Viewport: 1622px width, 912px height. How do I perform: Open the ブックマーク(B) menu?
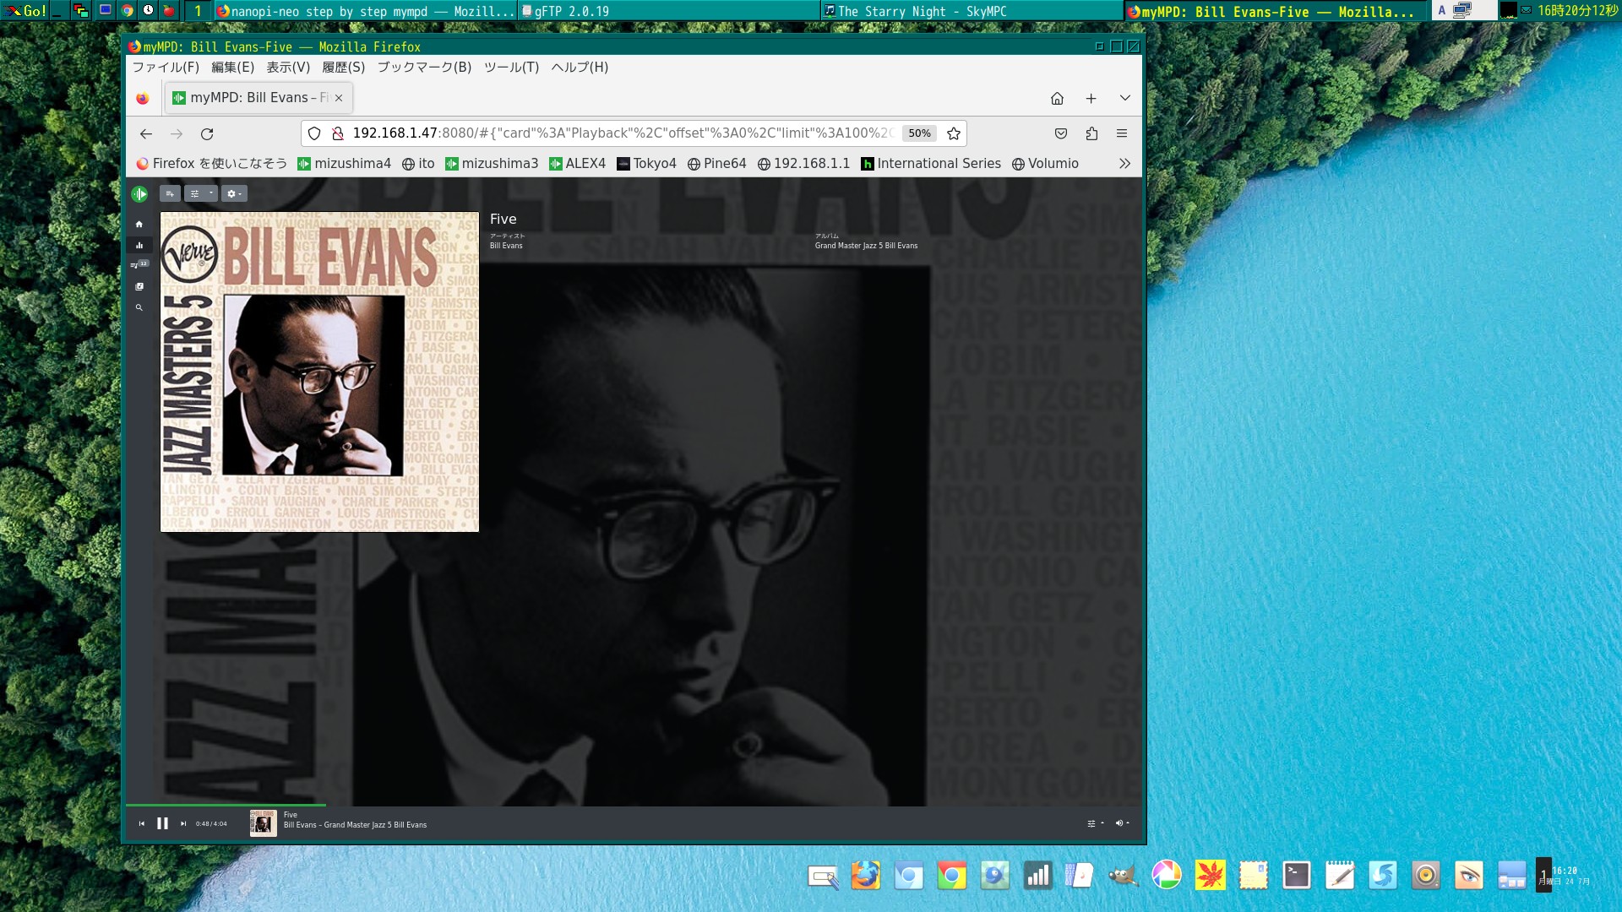pos(424,68)
